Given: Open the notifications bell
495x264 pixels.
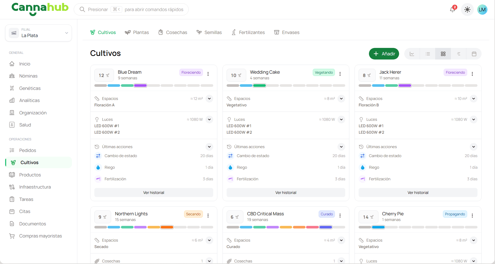Looking at the screenshot, I should pos(453,10).
